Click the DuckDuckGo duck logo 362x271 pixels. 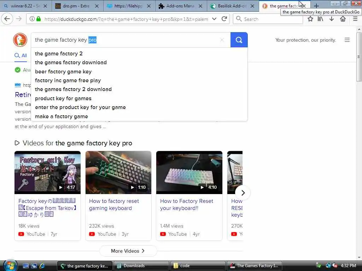20,40
